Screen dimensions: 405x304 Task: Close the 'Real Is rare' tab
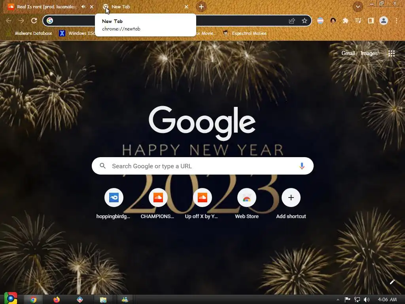[92, 7]
